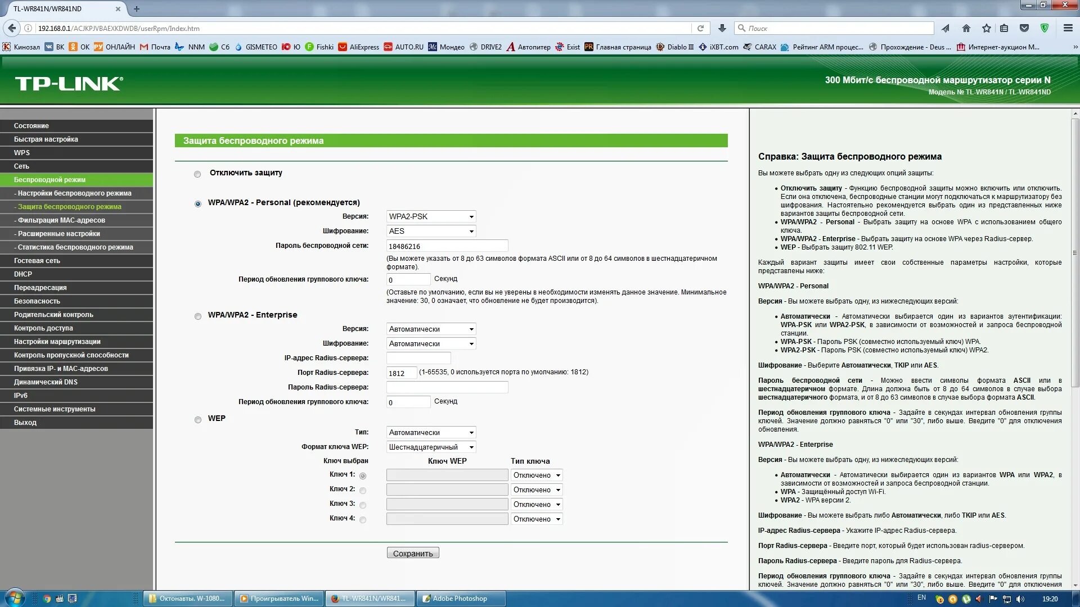The height and width of the screenshot is (607, 1080).
Task: Open the Firefox hamburger menu
Action: pos(1068,28)
